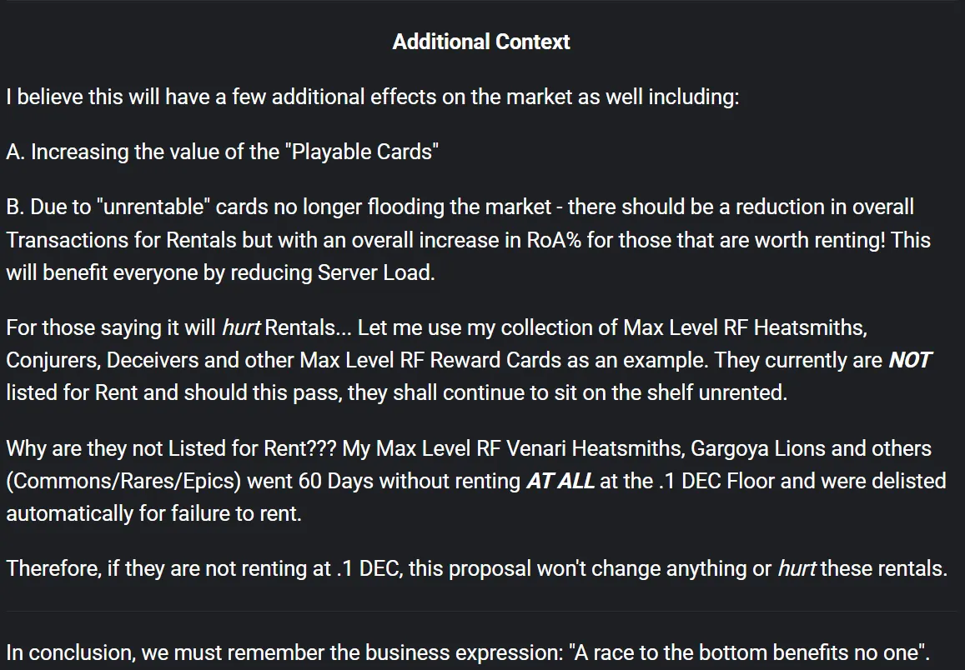Click the bold italic phrase "AT ALL"
Image resolution: width=965 pixels, height=670 pixels.
pos(560,481)
